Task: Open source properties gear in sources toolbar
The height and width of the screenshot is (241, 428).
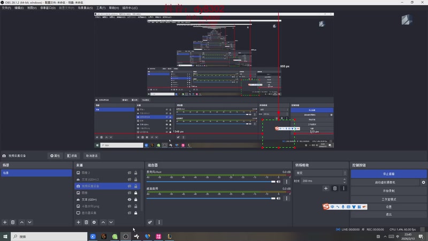Action: pos(94,222)
